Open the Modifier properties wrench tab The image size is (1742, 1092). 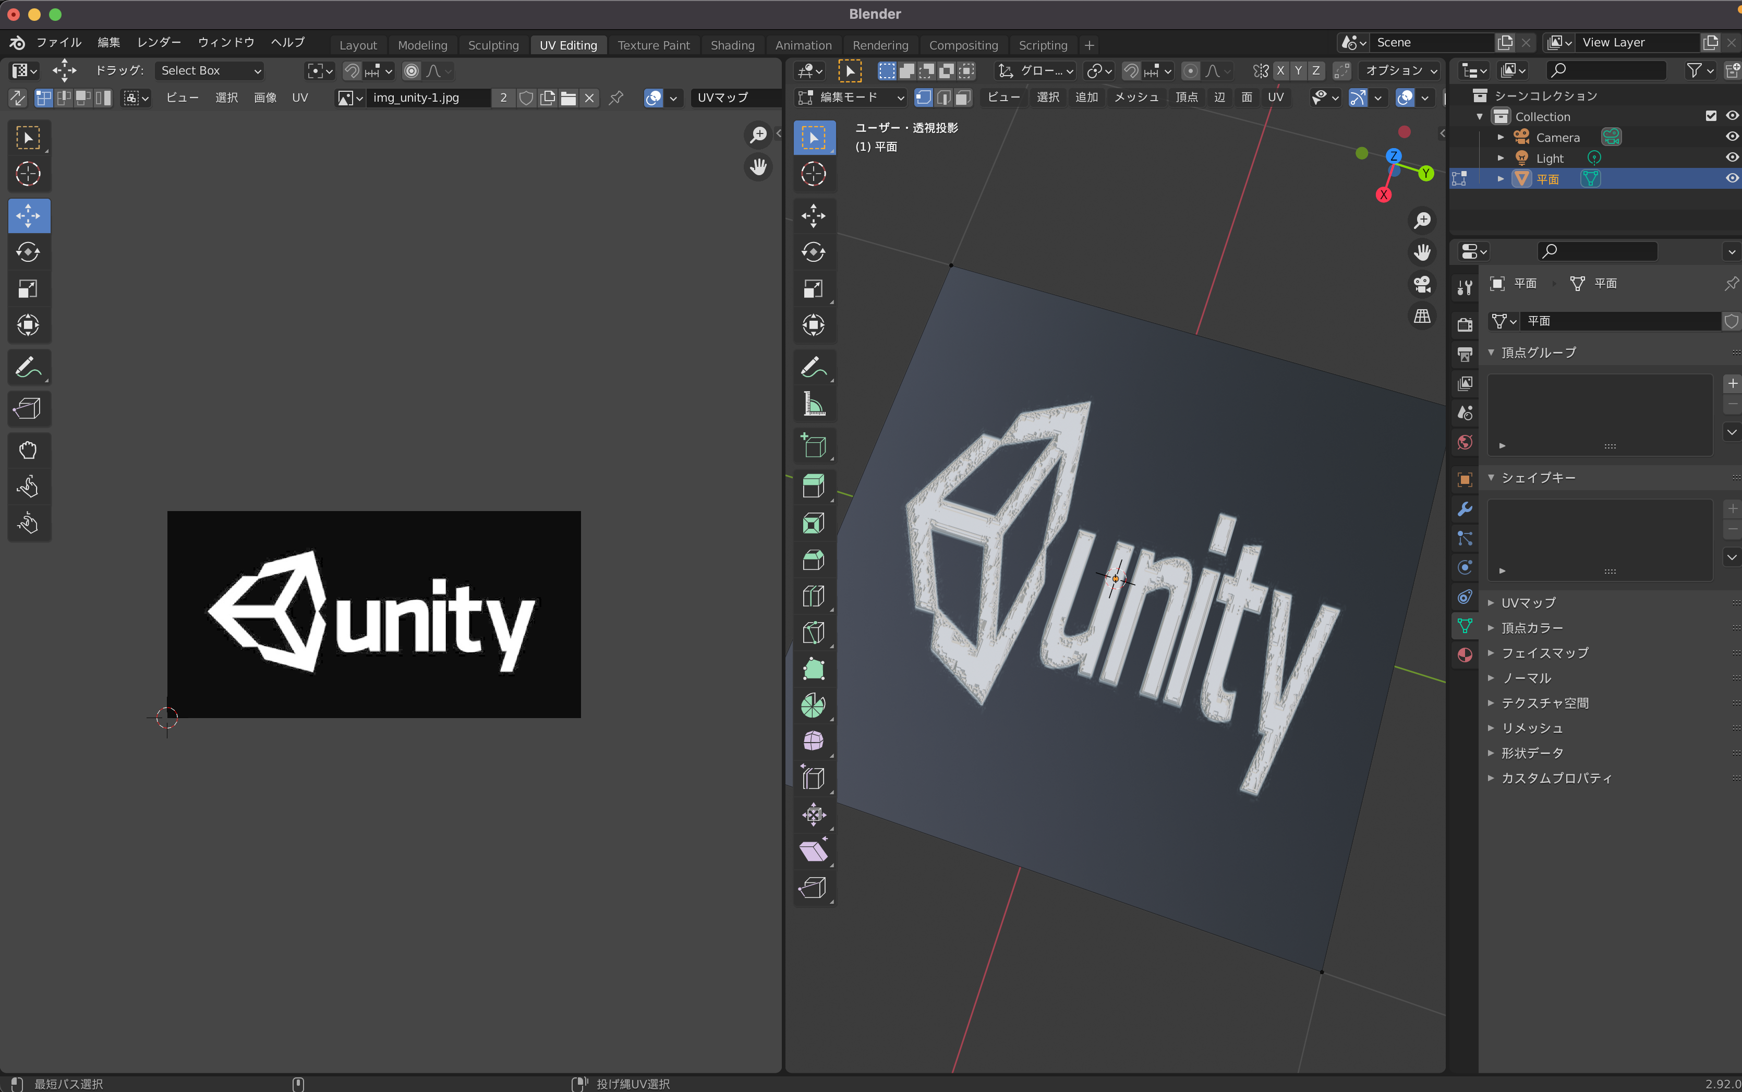click(x=1465, y=509)
